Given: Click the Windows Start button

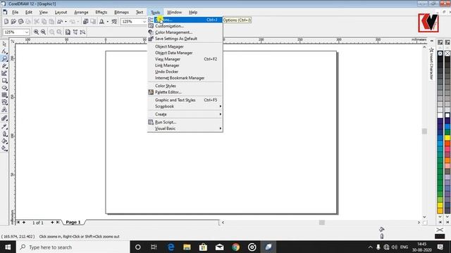Looking at the screenshot, I should (x=8, y=247).
